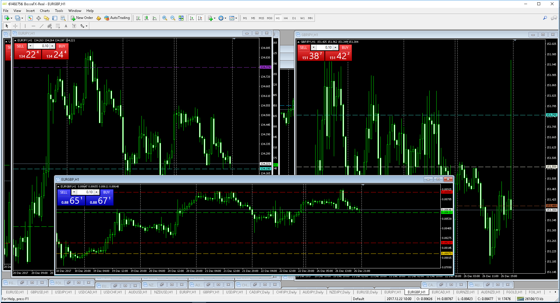Switch to candlestick chart display icon
The width and height of the screenshot is (560, 303).
tap(146, 18)
